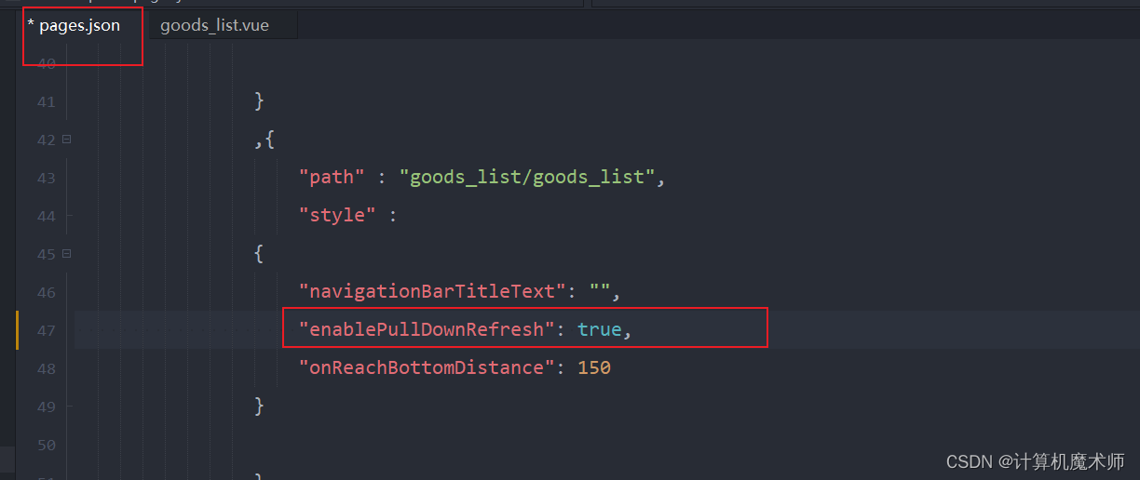Screen dimensions: 1140x480
Task: Click the opening brace on line 45
Action: point(259,253)
